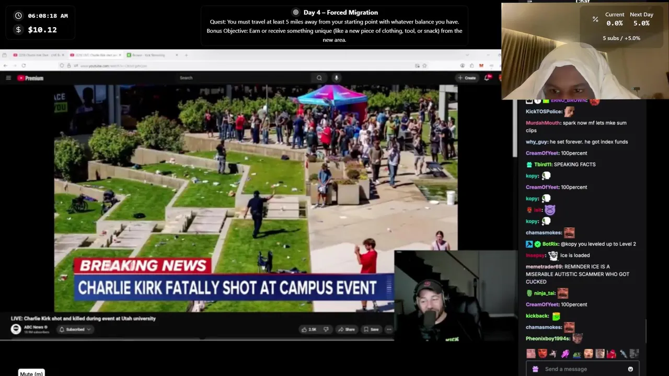669x376 pixels.
Task: Click the YouTube search magnifier button
Action: (x=319, y=78)
